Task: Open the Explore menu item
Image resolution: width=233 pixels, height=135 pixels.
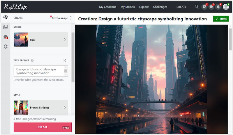Action: 144,7
